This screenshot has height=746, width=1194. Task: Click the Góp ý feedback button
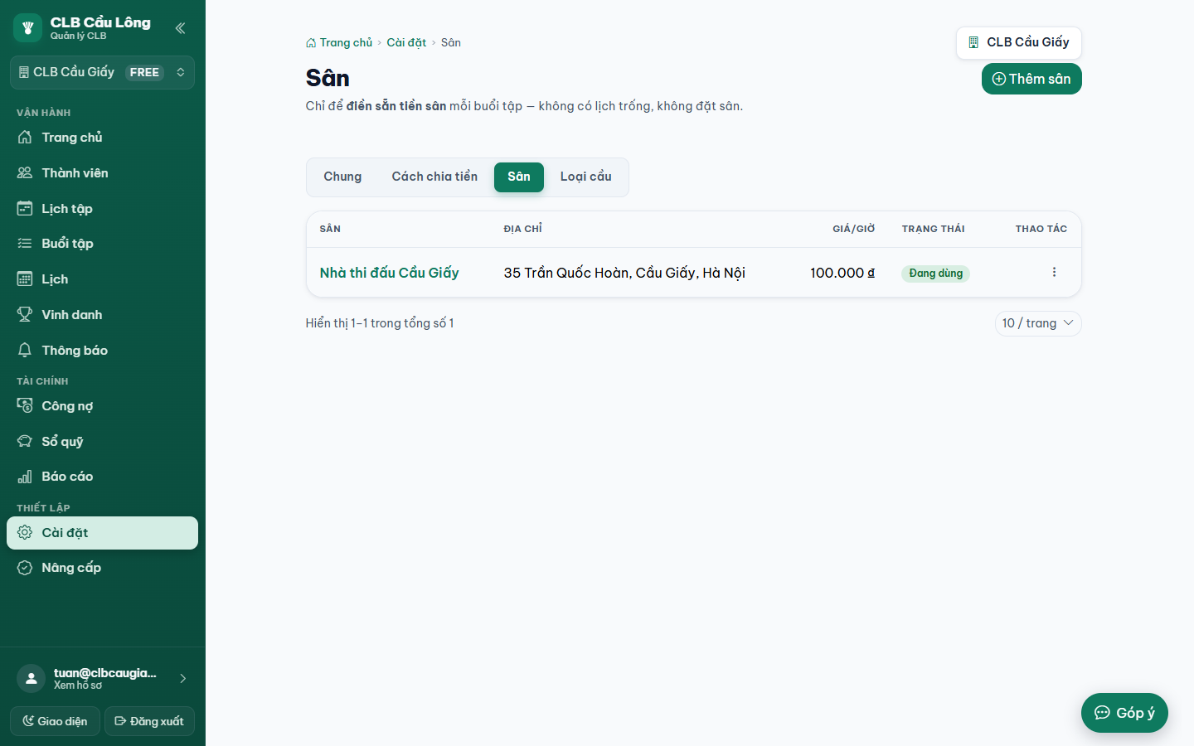tap(1124, 713)
